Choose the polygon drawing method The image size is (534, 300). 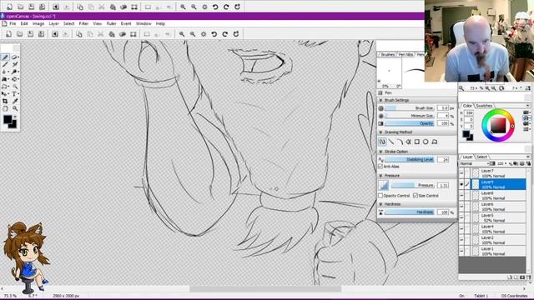[435, 142]
